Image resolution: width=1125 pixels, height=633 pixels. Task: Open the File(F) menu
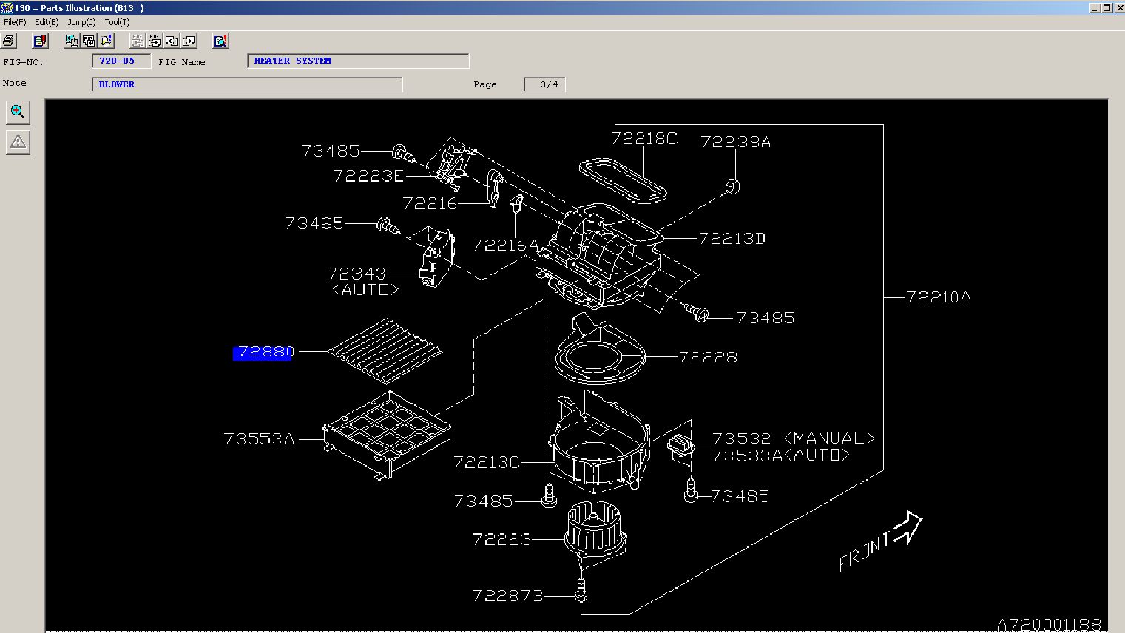[x=15, y=22]
